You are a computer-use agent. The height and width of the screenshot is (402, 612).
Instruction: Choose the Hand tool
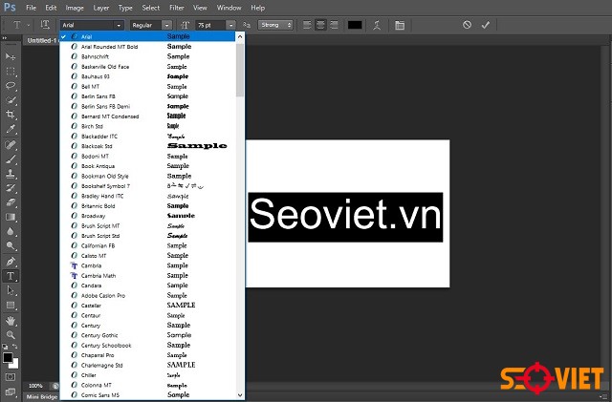[11, 320]
